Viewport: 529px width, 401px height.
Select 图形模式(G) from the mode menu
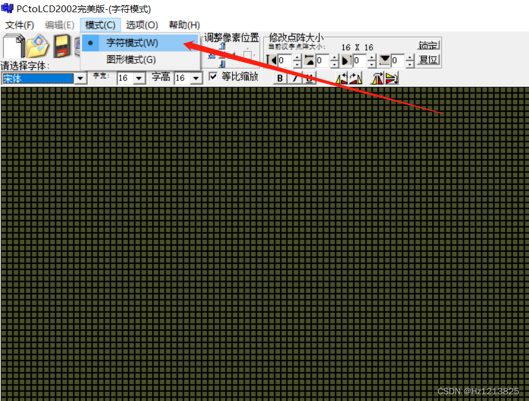point(140,60)
